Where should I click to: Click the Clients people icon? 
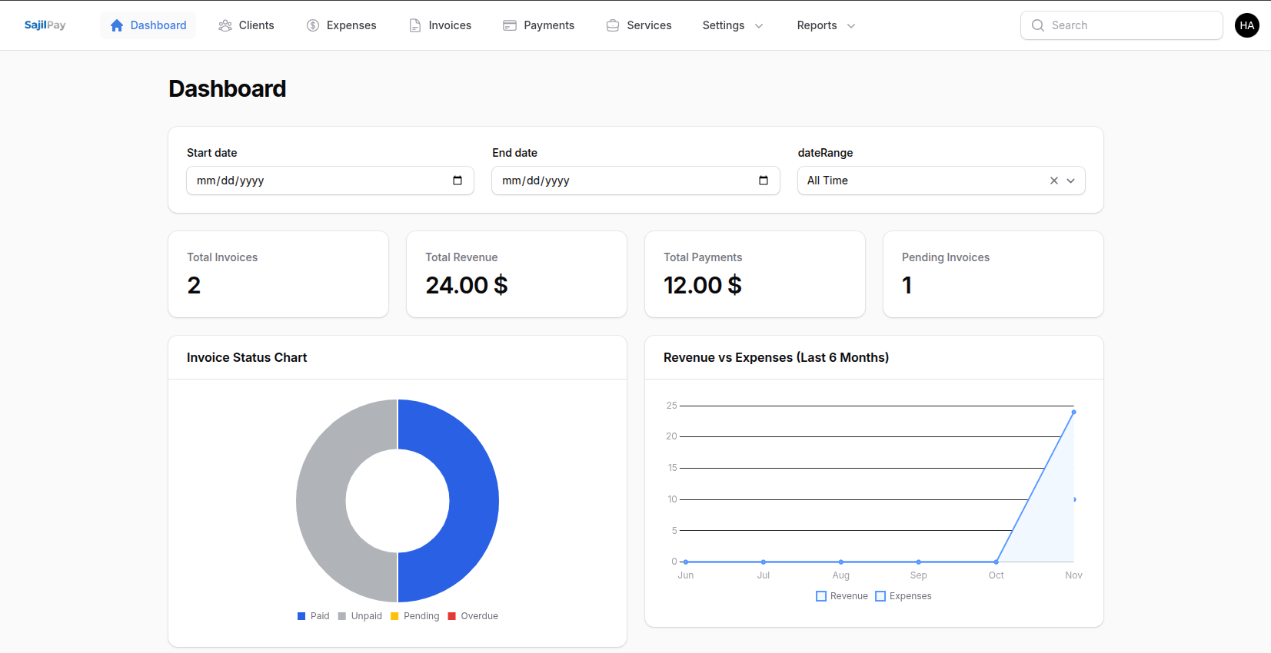(225, 25)
